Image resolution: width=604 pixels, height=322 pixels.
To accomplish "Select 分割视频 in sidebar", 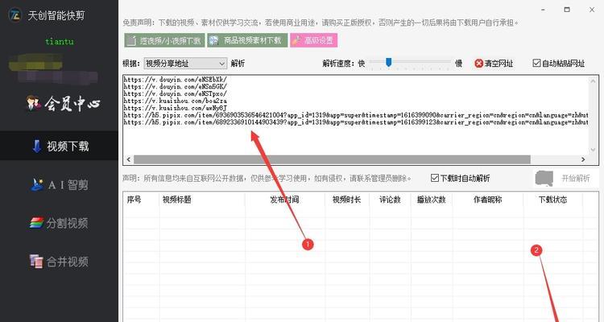I will 60,223.
